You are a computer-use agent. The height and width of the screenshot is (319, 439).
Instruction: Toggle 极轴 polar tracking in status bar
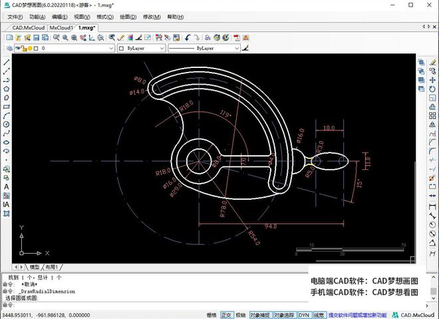241,315
